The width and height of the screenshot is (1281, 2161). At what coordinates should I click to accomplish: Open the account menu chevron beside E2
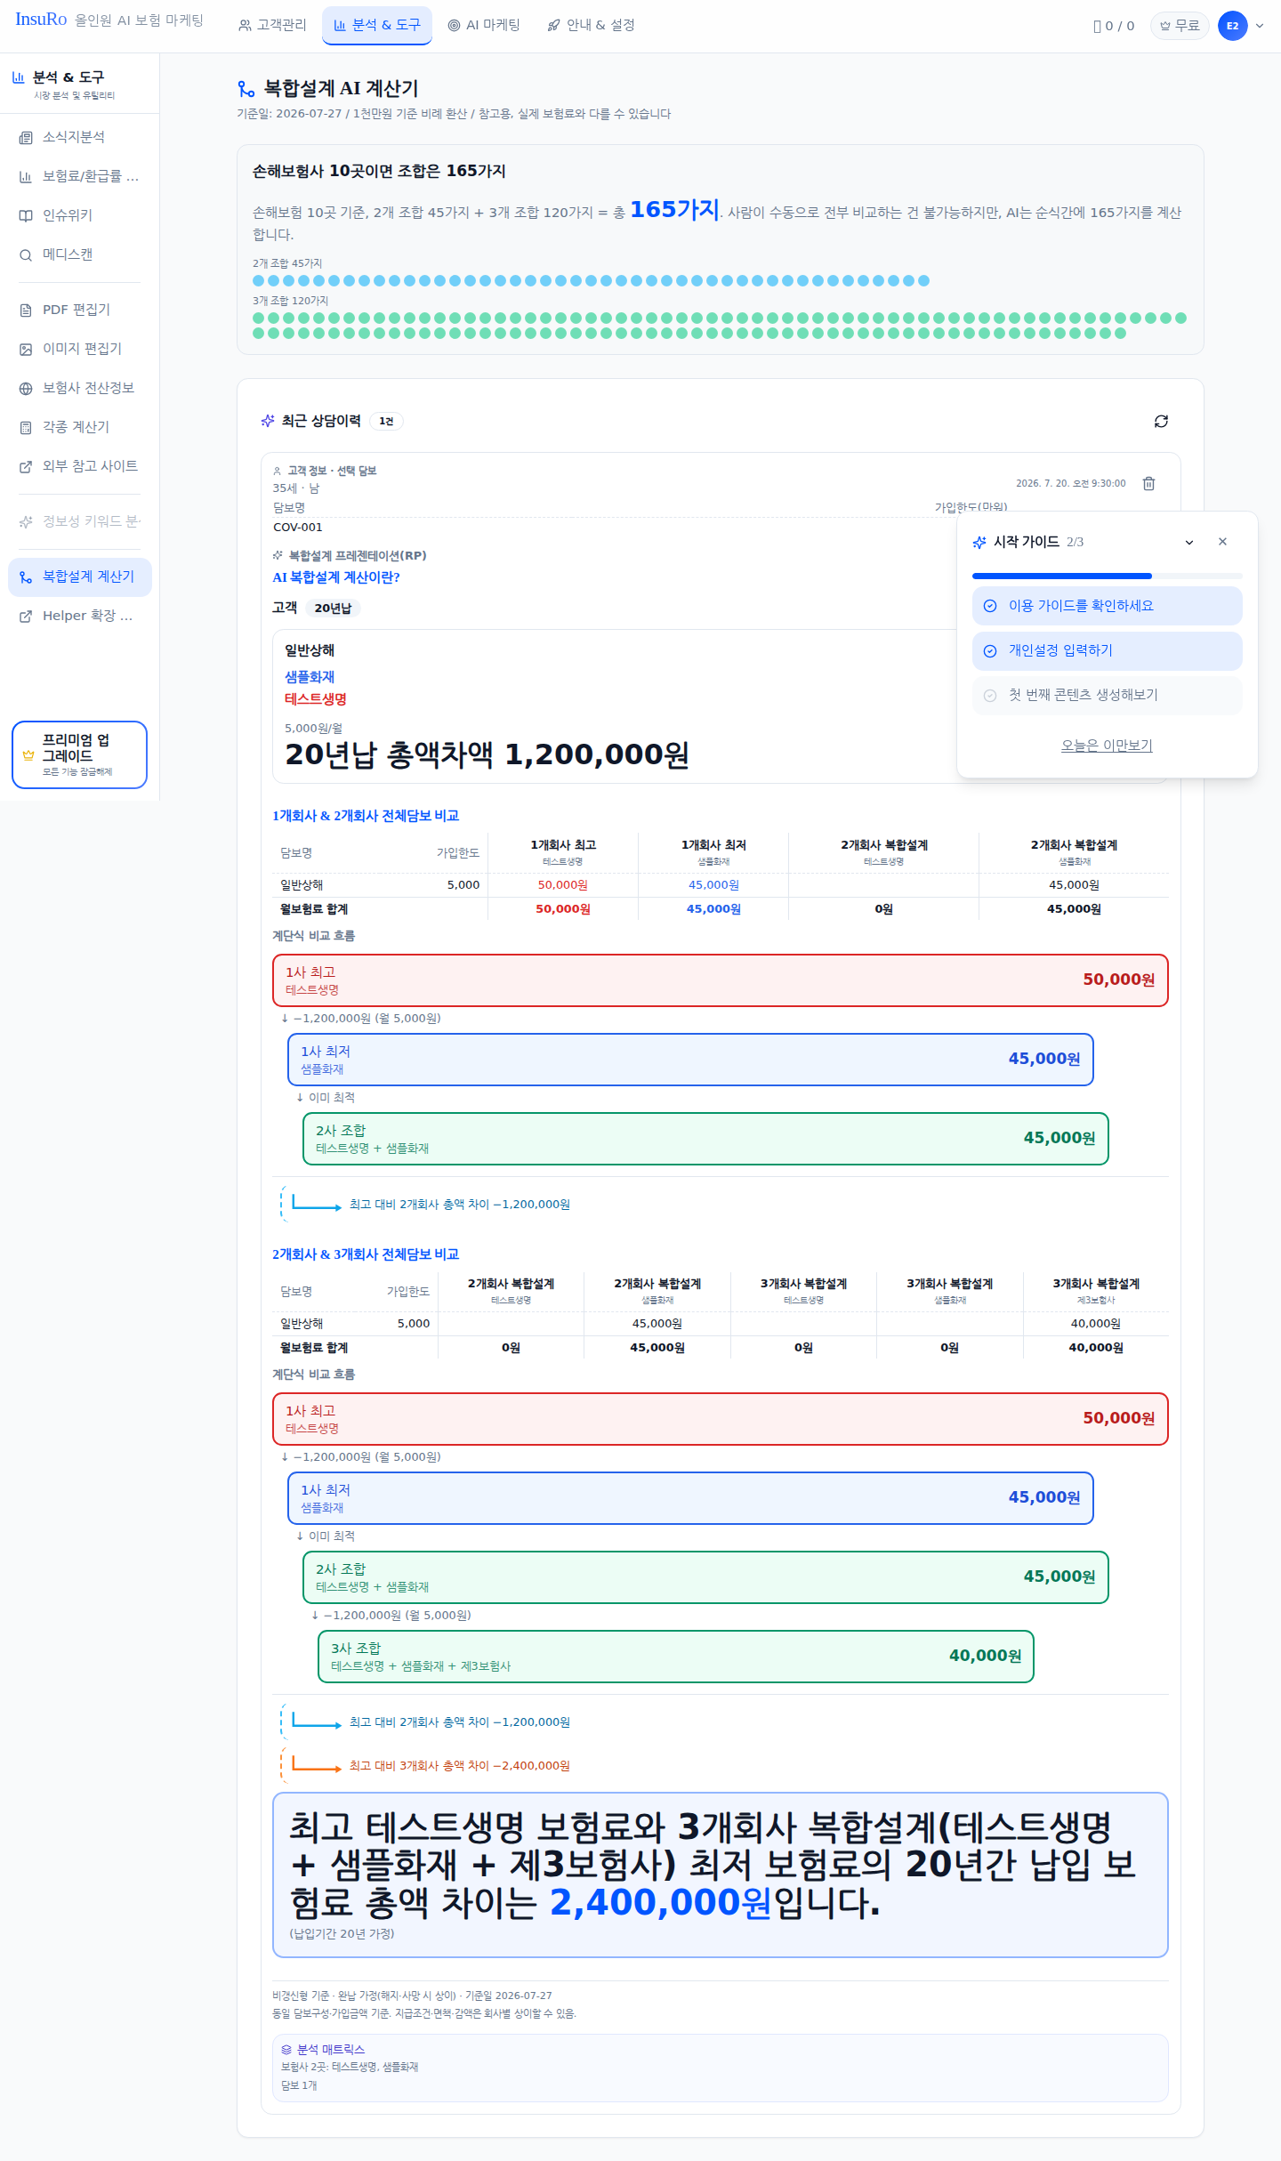click(1260, 26)
